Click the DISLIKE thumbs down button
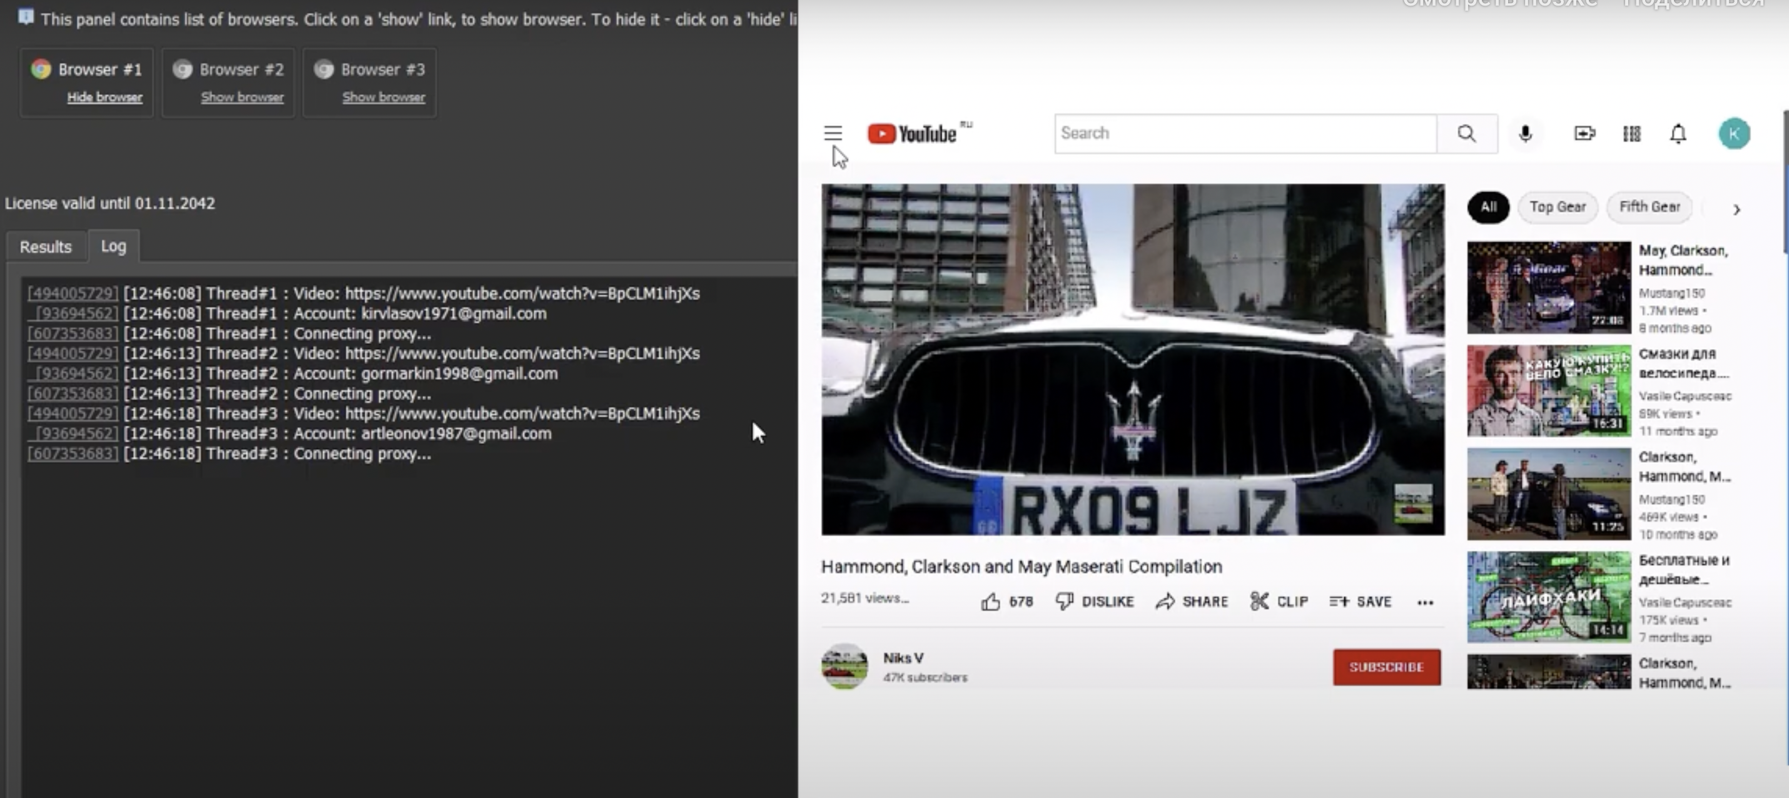Screen dimensions: 1789x798 (1094, 602)
